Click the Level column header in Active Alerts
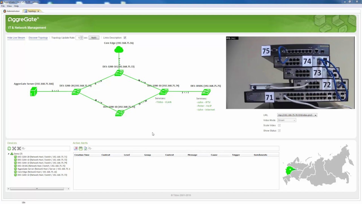Viewport: 362px width, 204px height. point(127,155)
